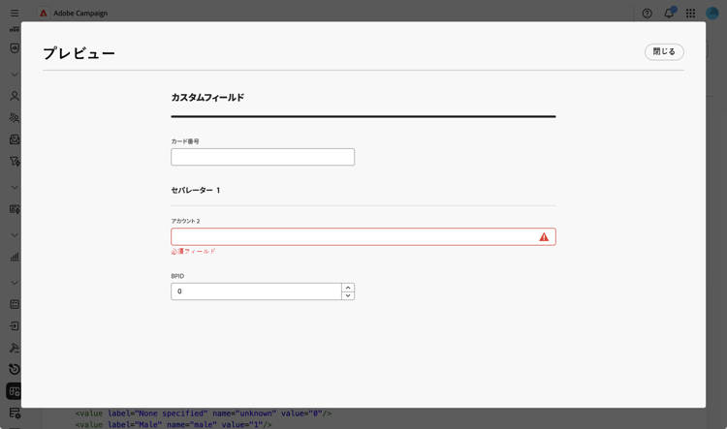Click the Adobe Campaign logo

click(x=43, y=13)
